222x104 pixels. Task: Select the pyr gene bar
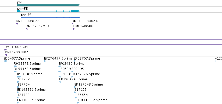tap(49, 5)
